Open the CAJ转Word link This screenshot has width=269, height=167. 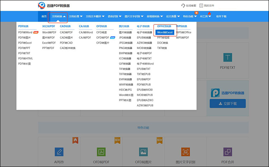coord(86,32)
